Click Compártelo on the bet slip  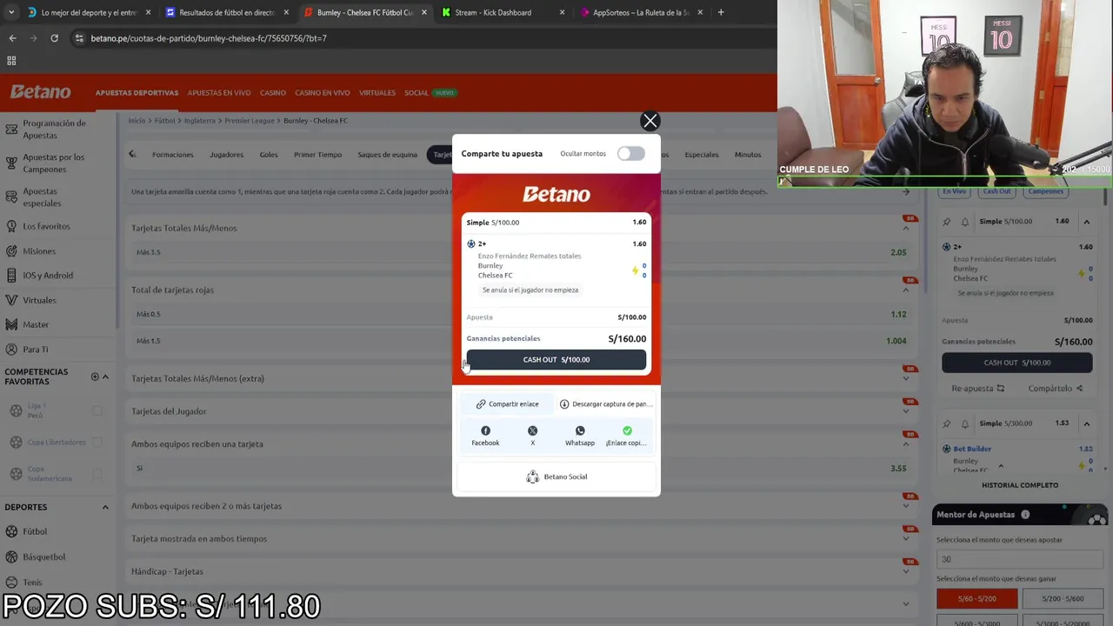tap(1056, 389)
